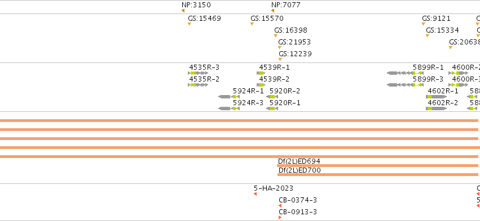Image resolution: width=480 pixels, height=221 pixels.
Task: Open the Df(2L)ED700 label
Action: click(300, 170)
